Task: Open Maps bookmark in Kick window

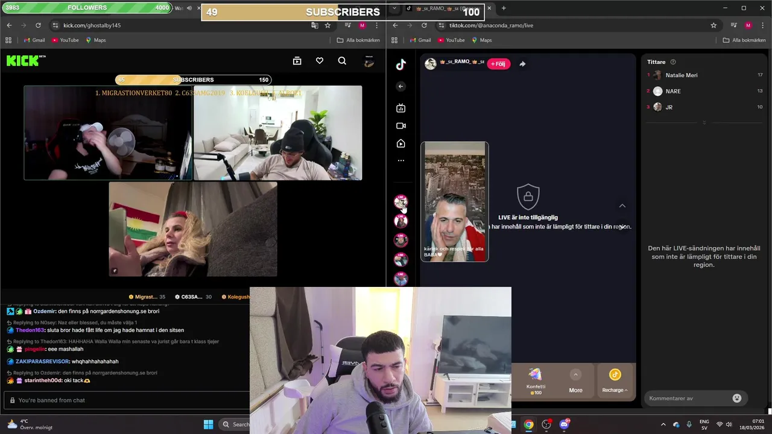Action: pos(95,40)
